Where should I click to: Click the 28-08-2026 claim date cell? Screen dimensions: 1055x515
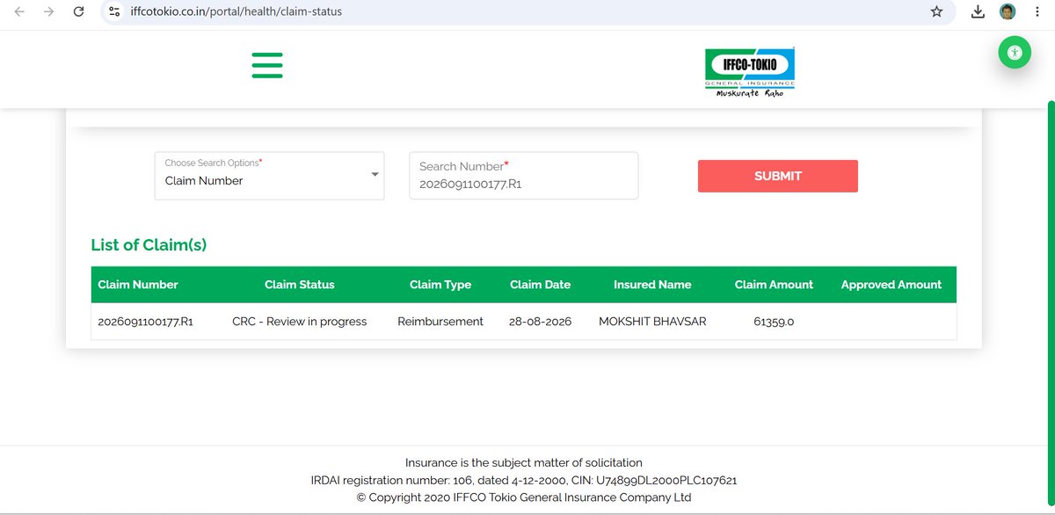pyautogui.click(x=540, y=322)
